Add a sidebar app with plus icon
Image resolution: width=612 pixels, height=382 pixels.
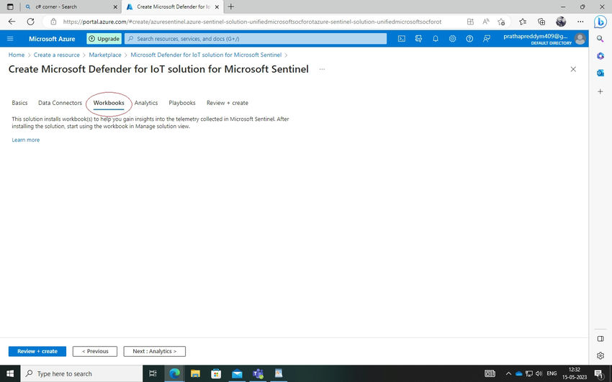[600, 91]
